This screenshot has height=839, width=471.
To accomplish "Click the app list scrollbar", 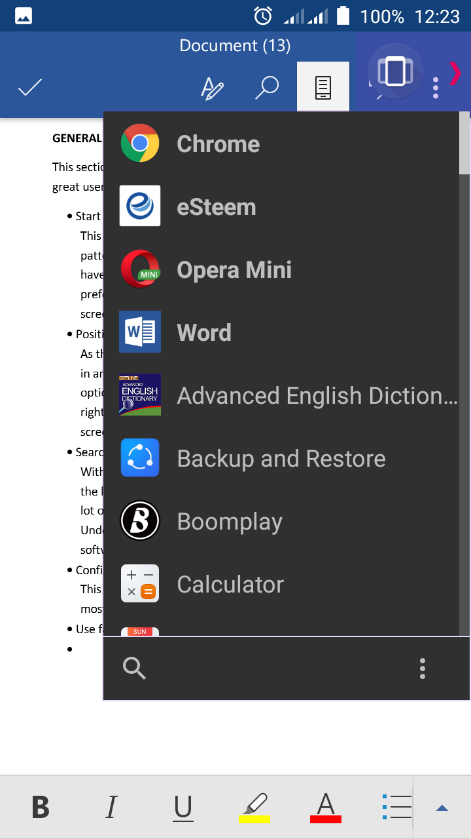I will pyautogui.click(x=464, y=143).
